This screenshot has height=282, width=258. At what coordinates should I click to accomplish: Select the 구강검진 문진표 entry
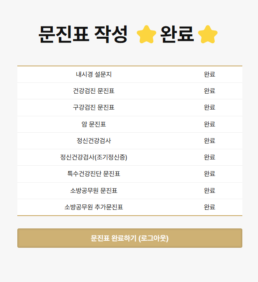(94, 108)
